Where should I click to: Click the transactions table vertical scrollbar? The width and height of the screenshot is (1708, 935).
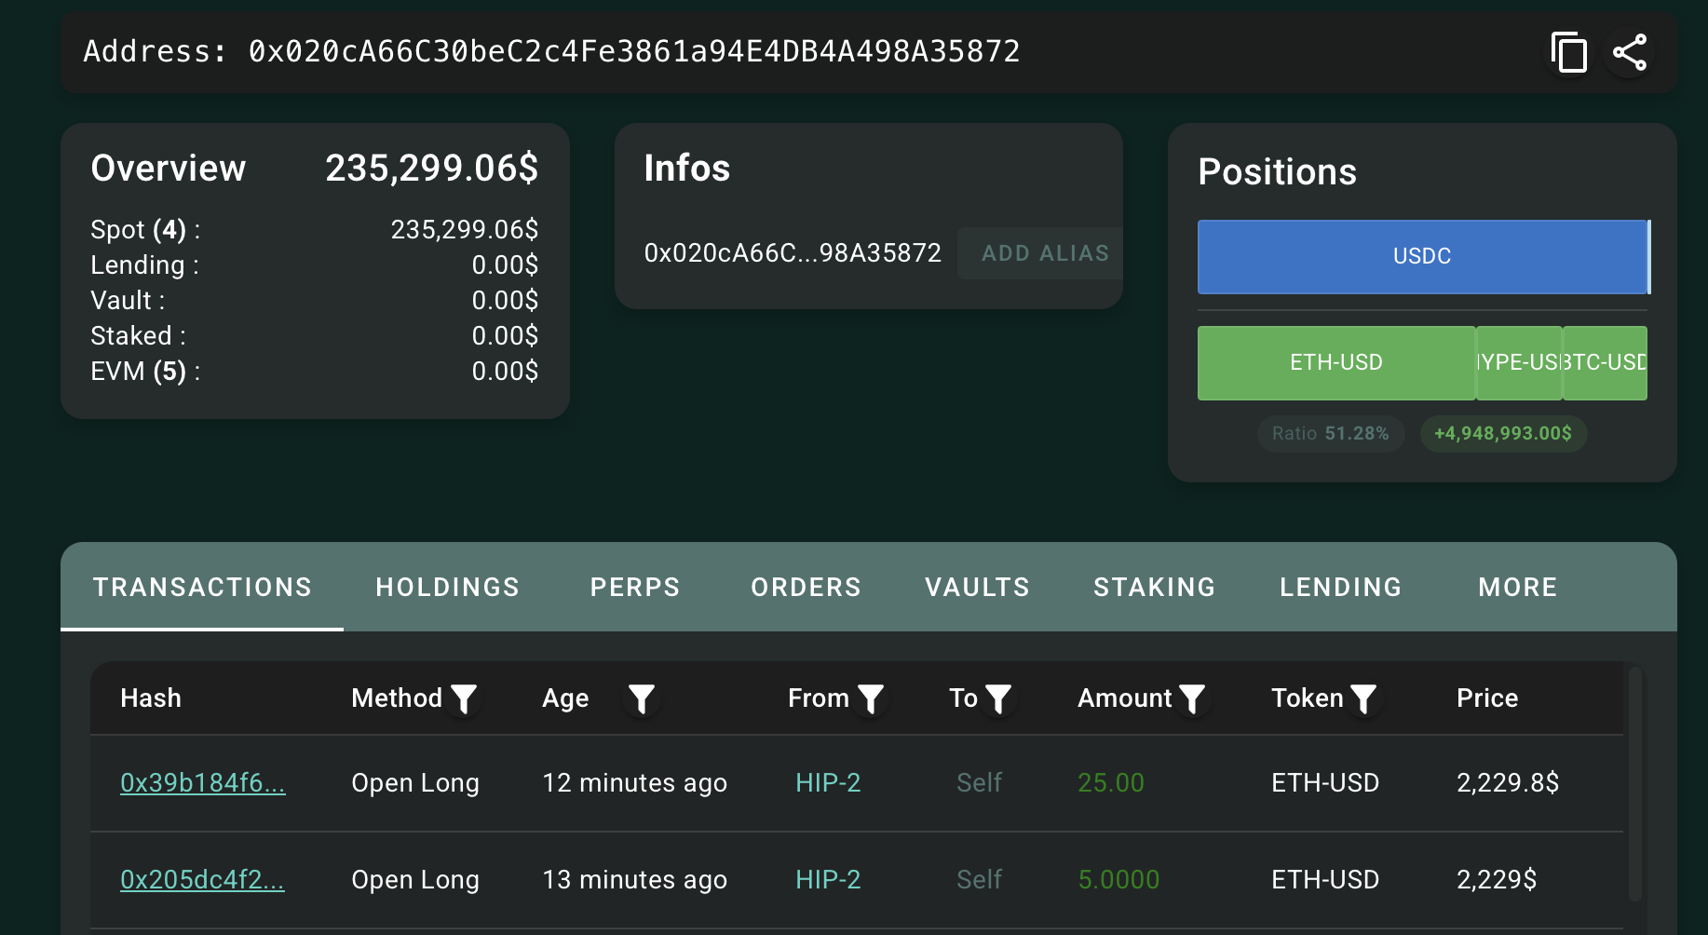click(1635, 783)
